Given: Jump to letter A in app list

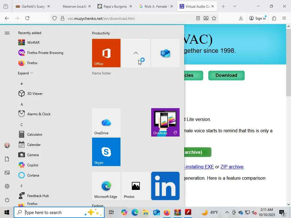Looking at the screenshot, I should point(22,104).
